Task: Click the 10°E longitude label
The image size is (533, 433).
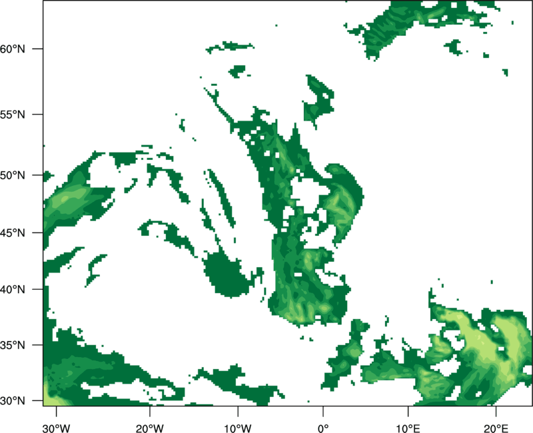Action: [408, 428]
